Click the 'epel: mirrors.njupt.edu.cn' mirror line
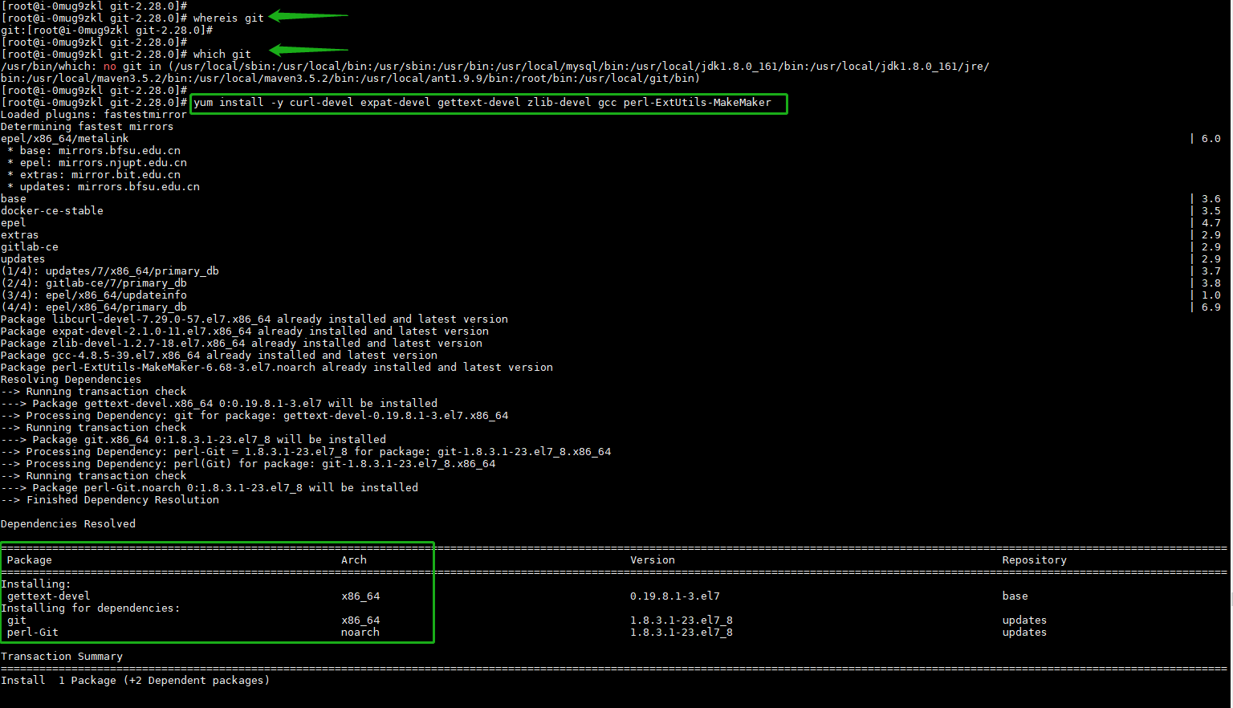Image resolution: width=1233 pixels, height=708 pixels. pos(97,163)
